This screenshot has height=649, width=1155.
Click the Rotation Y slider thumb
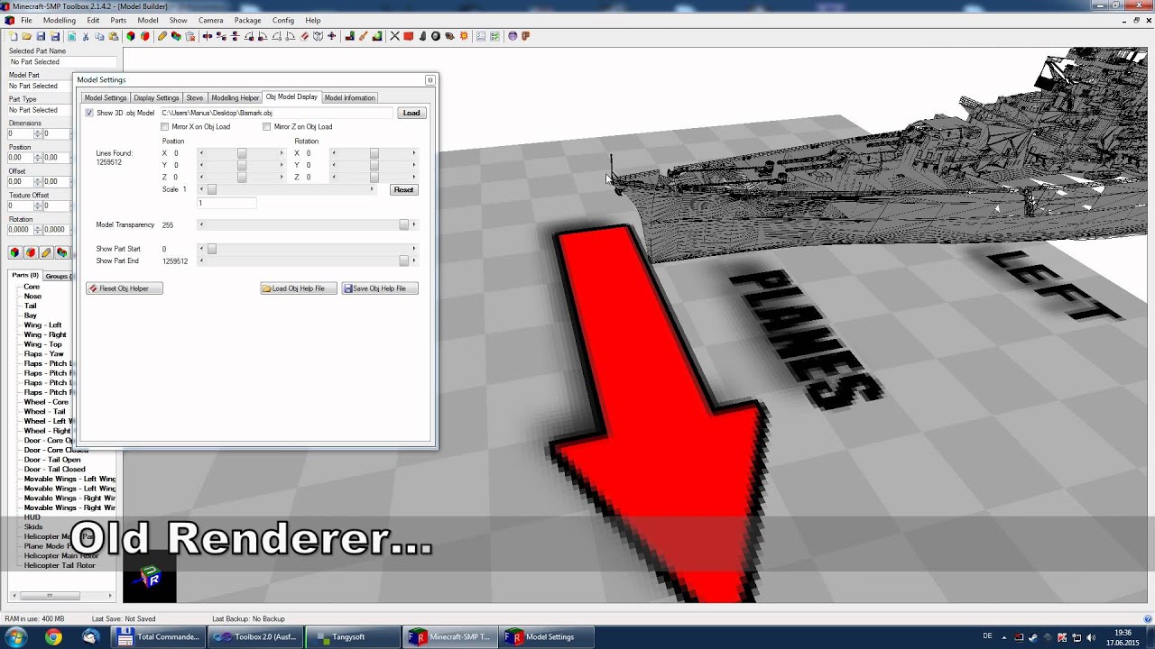pyautogui.click(x=374, y=165)
